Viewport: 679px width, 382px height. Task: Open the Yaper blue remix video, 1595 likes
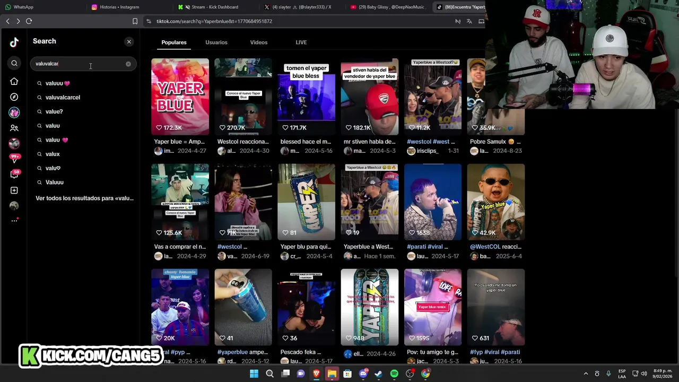(x=432, y=307)
